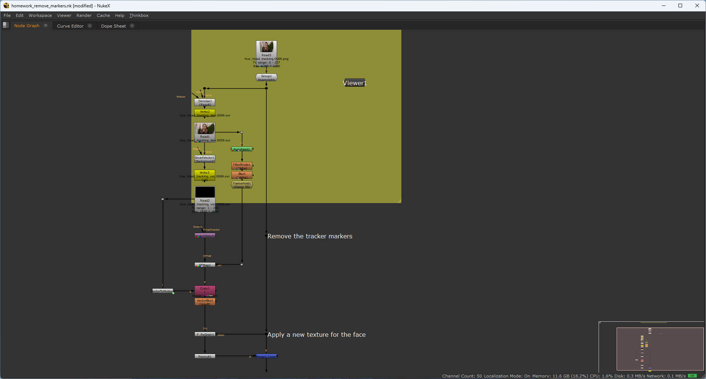Click the node graph minimap overview
This screenshot has height=379, width=706.
(x=660, y=349)
